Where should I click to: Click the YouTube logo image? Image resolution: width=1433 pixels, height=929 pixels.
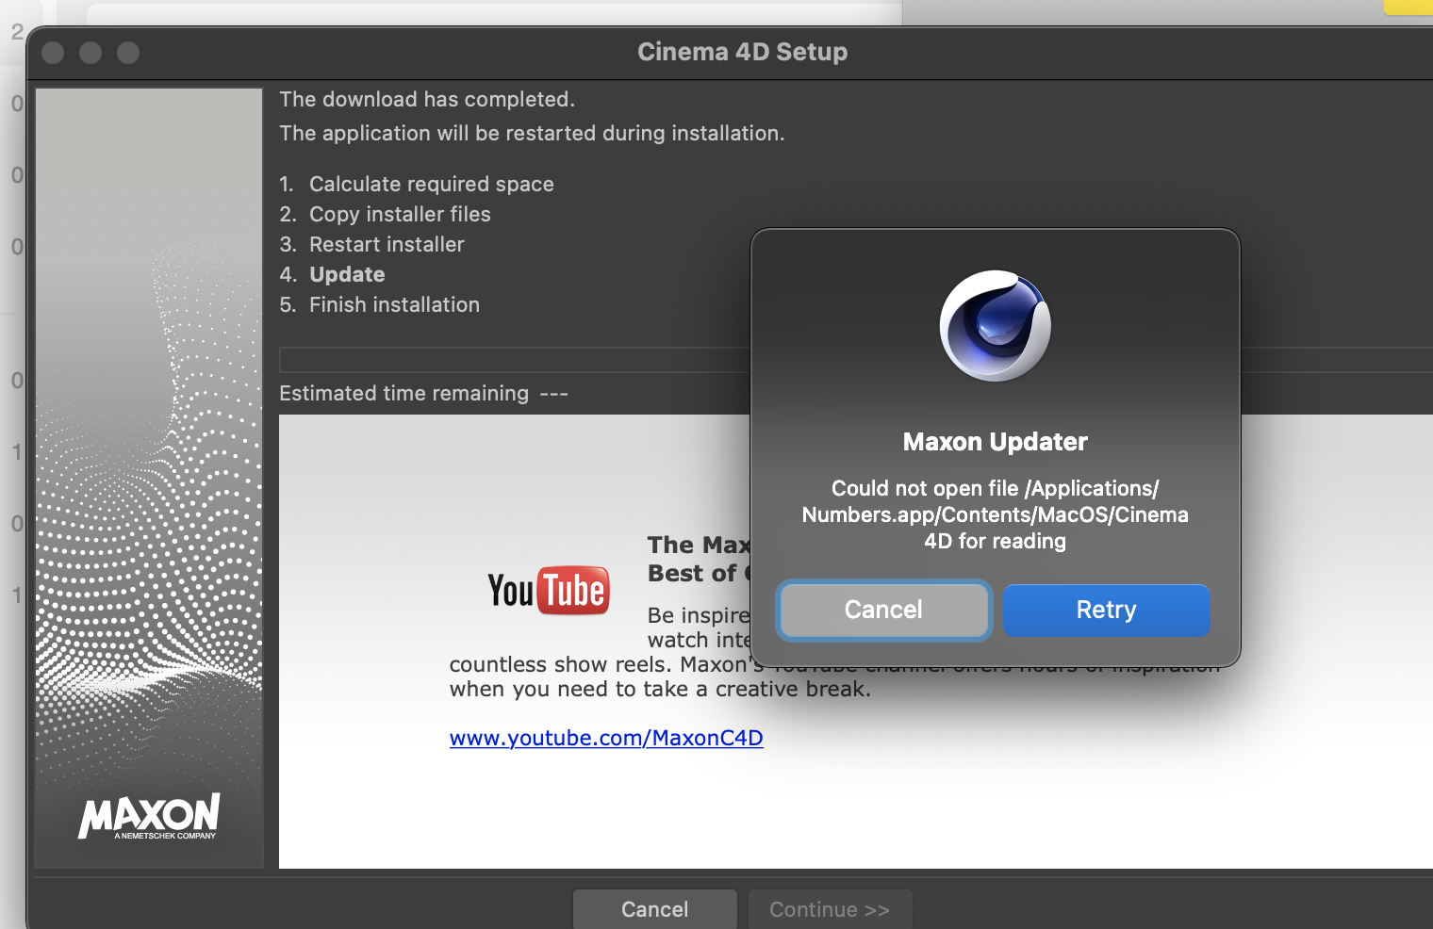coord(549,591)
